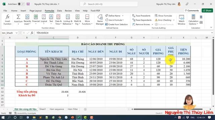Screen dimensions: 215x120
Task: Click in the formula bar text
Action: [123, 33]
